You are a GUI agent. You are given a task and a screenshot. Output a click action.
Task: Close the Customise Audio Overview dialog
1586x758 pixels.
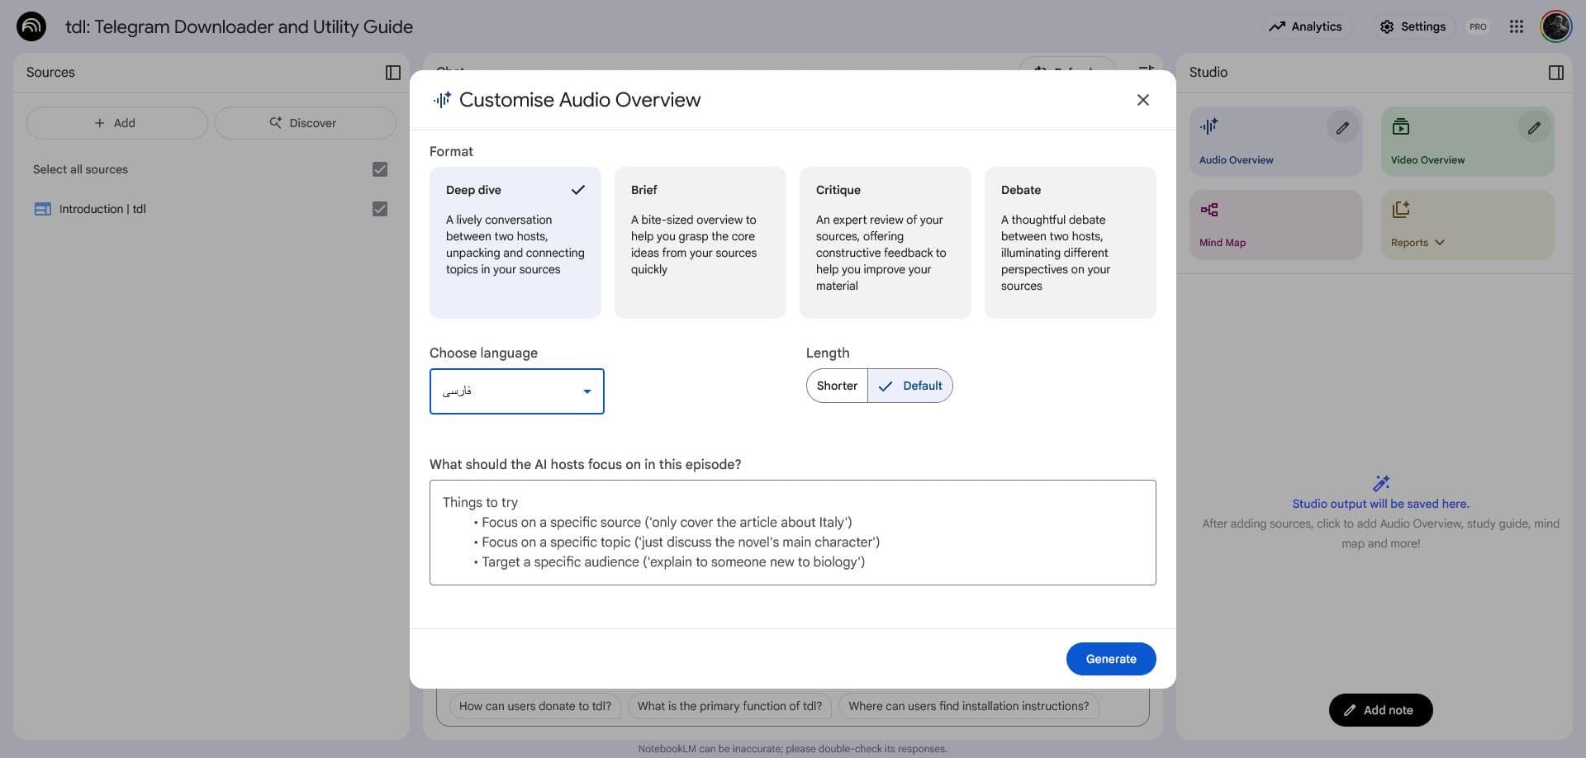pyautogui.click(x=1142, y=100)
